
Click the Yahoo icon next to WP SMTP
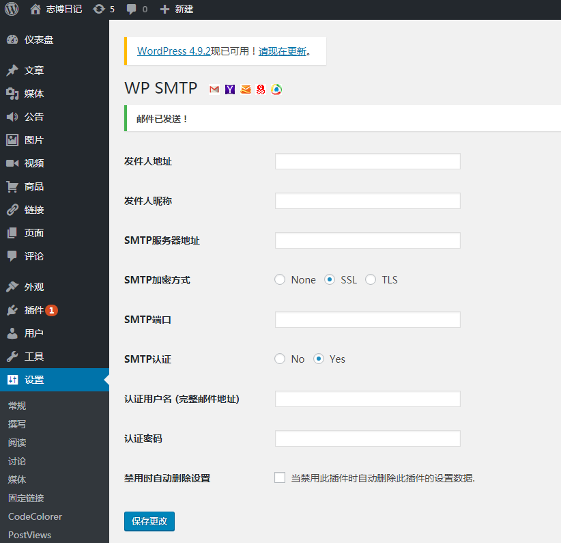click(230, 89)
